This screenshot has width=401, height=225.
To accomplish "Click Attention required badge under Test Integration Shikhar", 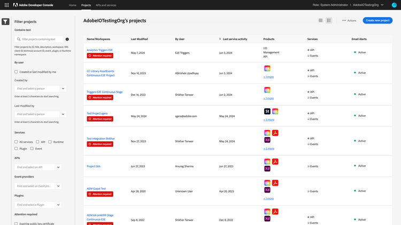I will click(x=100, y=144).
